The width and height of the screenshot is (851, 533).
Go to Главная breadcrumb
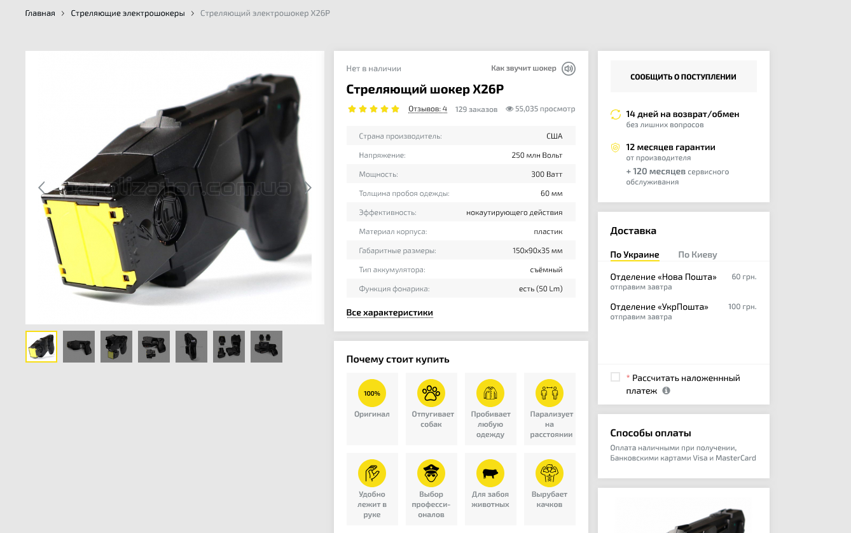pos(40,13)
